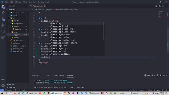Image resolution: width=169 pixels, height=95 pixels.
Task: Change Spaces: 2 indentation setting
Action: [142, 90]
